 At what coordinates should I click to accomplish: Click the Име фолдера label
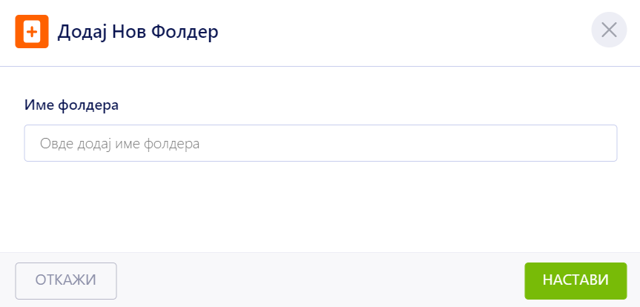[x=72, y=105]
